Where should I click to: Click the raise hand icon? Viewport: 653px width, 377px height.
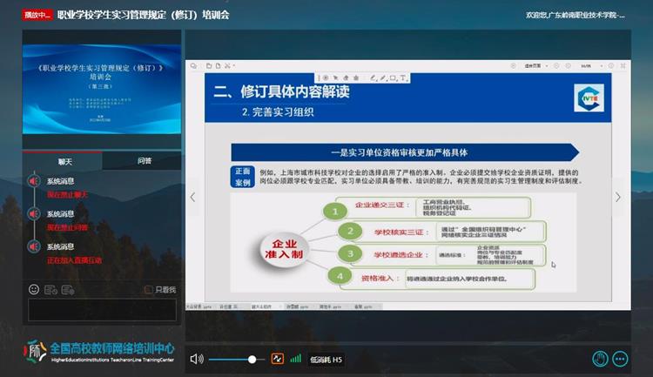coord(600,358)
